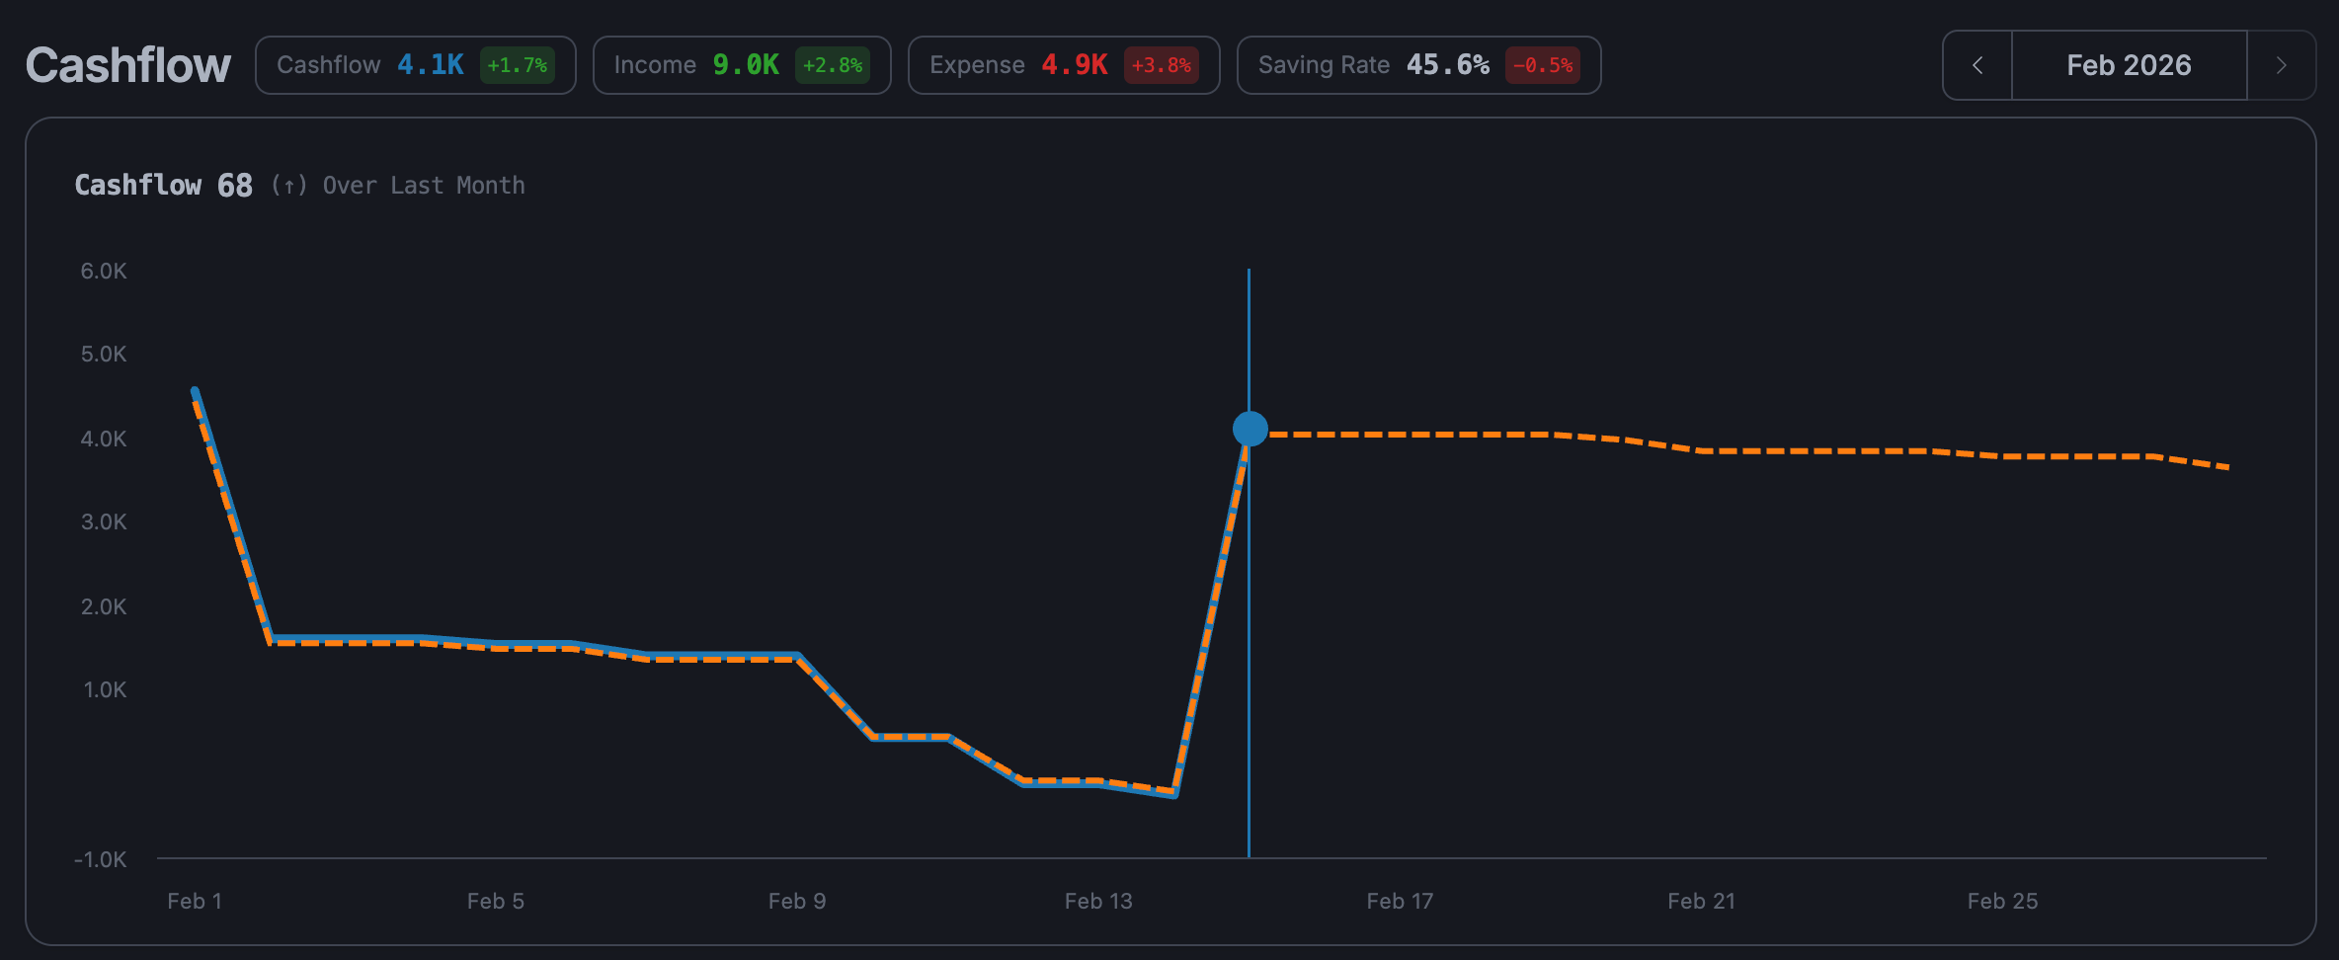Click the blue data point on the chart
The width and height of the screenshot is (2339, 960).
1250,429
